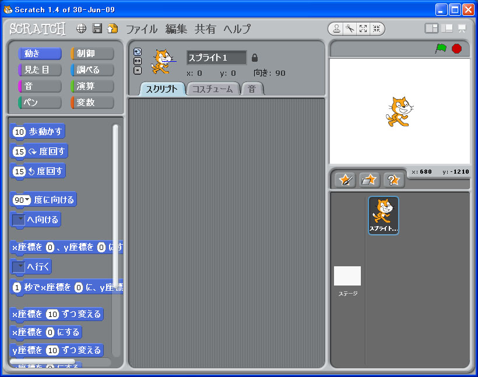Select the 動き block category
478x377 pixels.
click(x=40, y=54)
